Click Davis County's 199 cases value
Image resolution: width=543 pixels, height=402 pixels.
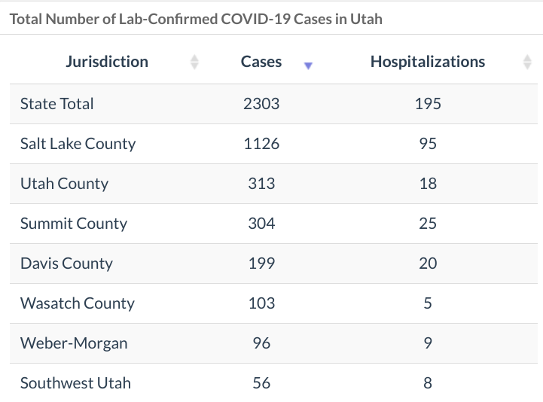click(261, 263)
